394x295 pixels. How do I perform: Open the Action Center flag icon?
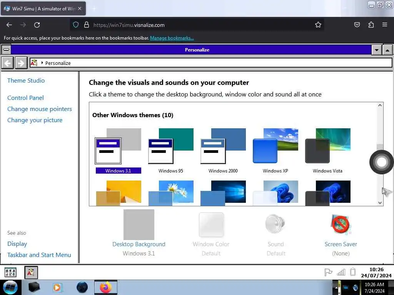(328, 272)
